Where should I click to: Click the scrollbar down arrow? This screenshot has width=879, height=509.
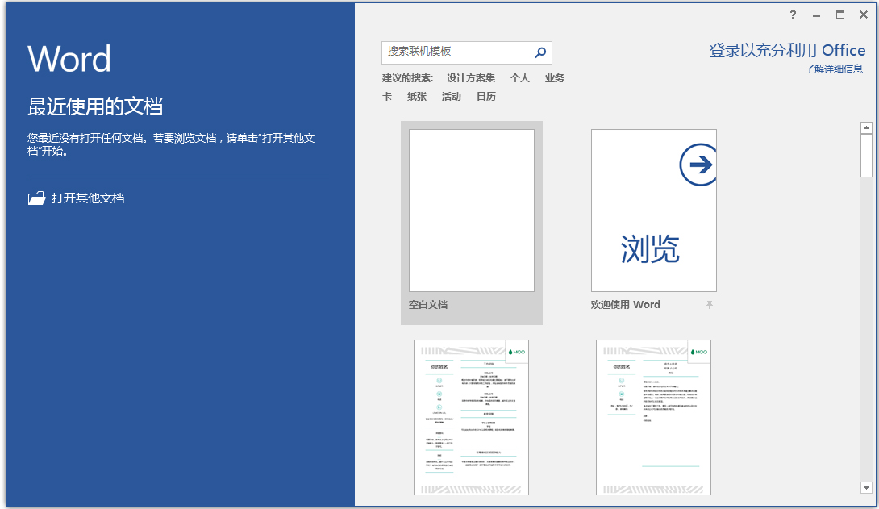pos(867,487)
